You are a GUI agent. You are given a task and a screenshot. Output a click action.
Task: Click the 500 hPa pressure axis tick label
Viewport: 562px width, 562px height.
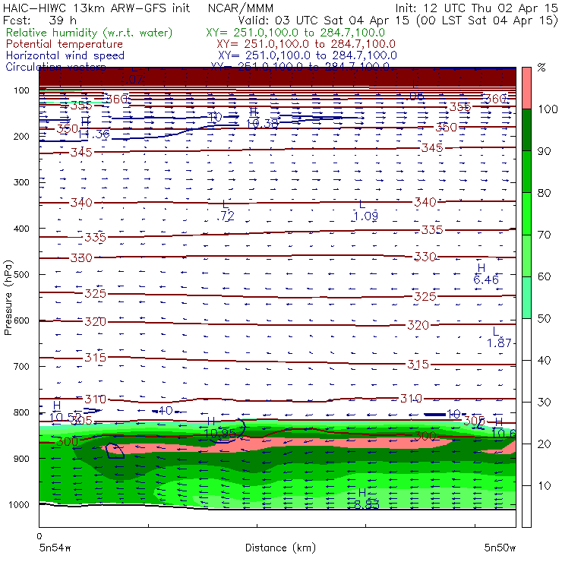(x=21, y=274)
